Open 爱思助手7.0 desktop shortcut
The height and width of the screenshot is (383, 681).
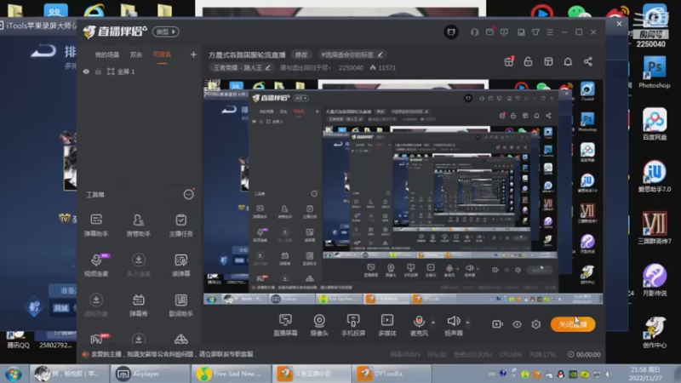[x=654, y=176]
